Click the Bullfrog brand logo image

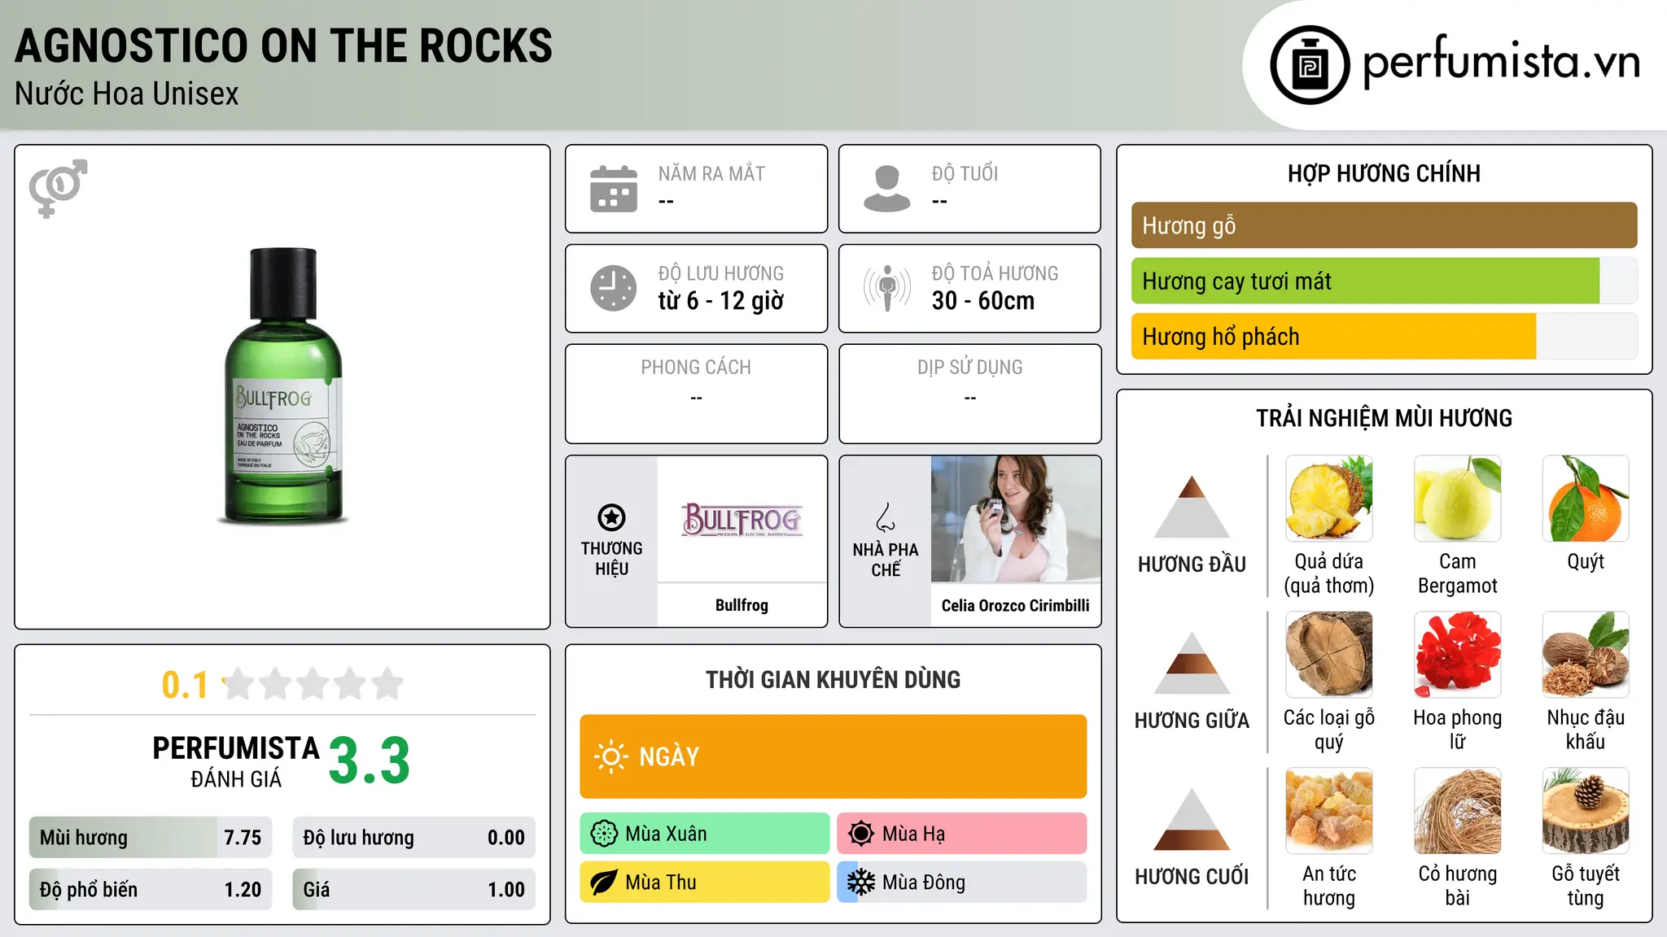click(x=742, y=519)
